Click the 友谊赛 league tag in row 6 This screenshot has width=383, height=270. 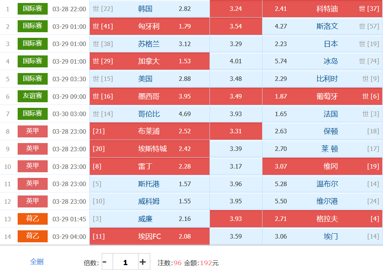pyautogui.click(x=33, y=96)
